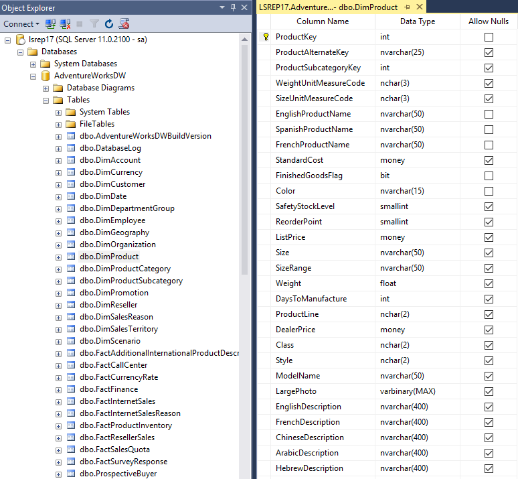The image size is (518, 479).
Task: Pin the Object Explorer panel
Action: point(233,7)
